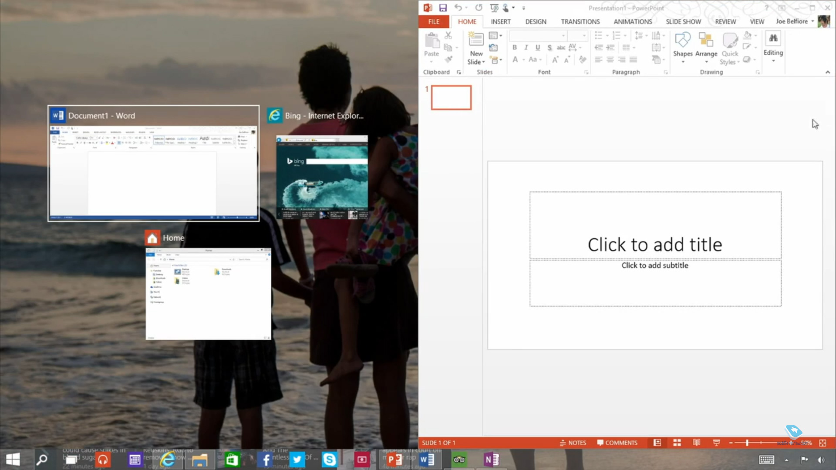The height and width of the screenshot is (470, 836).
Task: Toggle Italic formatting in Font group
Action: point(526,47)
